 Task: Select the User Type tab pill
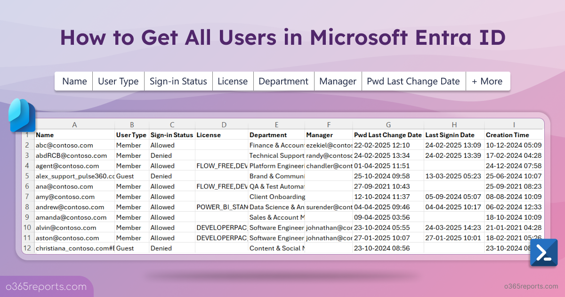click(x=118, y=81)
